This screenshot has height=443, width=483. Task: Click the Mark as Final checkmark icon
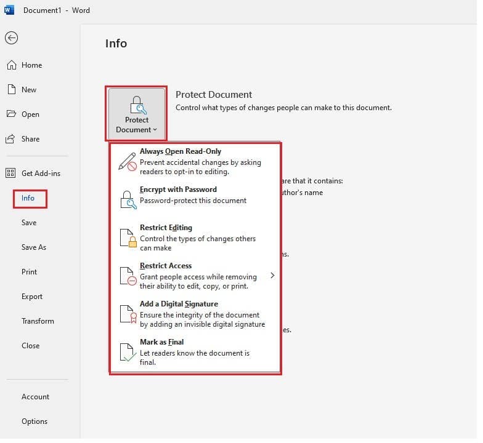[128, 353]
